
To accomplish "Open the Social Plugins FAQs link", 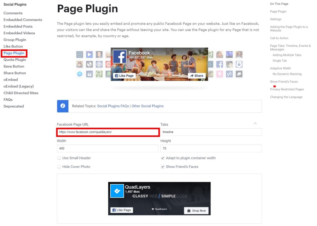I will pos(113,106).
